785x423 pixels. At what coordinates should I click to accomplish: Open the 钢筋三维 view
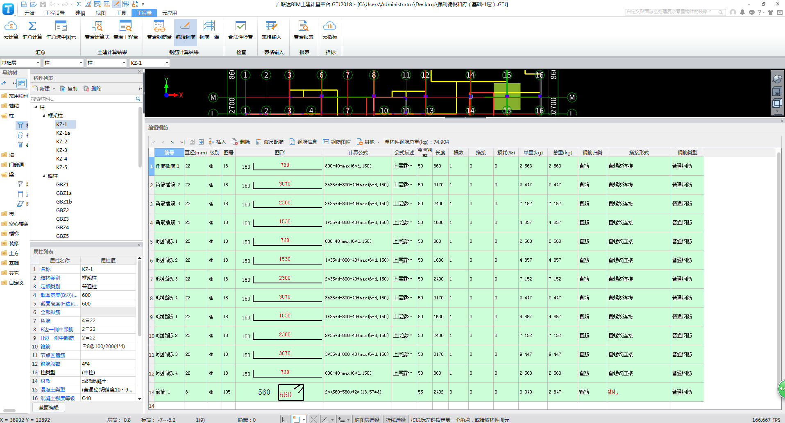click(x=209, y=30)
